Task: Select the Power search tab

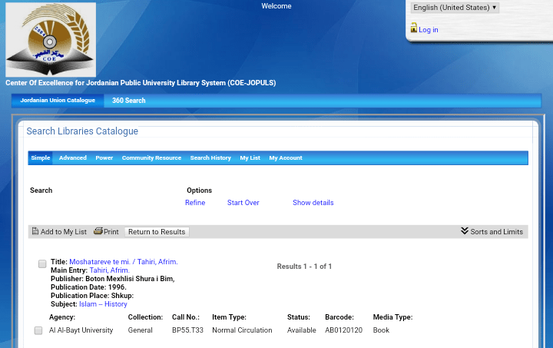Action: click(104, 157)
